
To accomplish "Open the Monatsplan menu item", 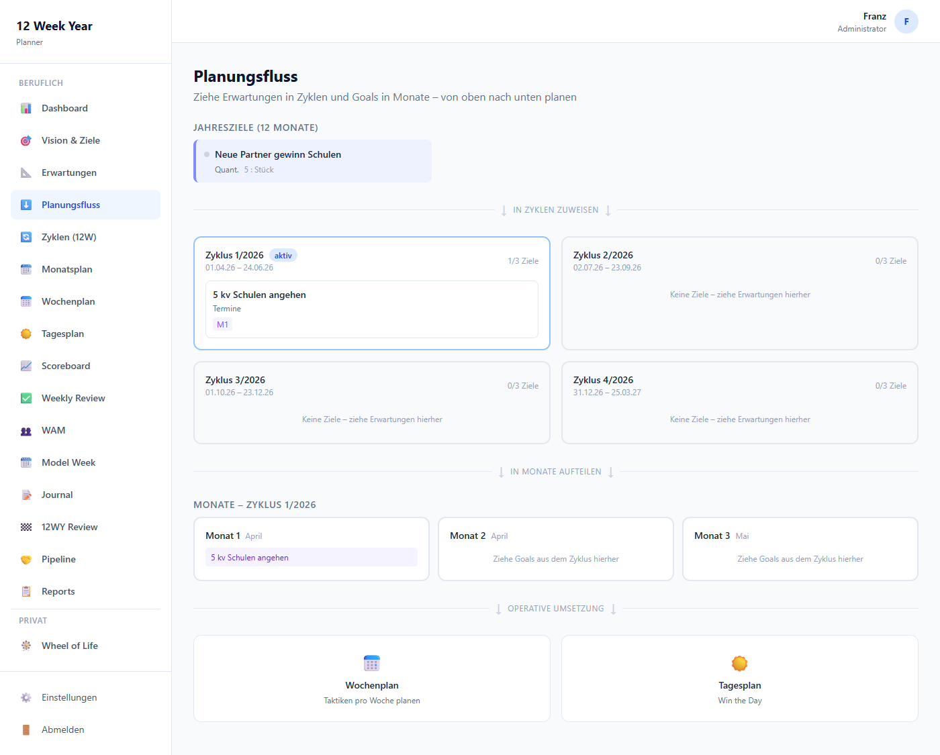I will click(x=67, y=269).
